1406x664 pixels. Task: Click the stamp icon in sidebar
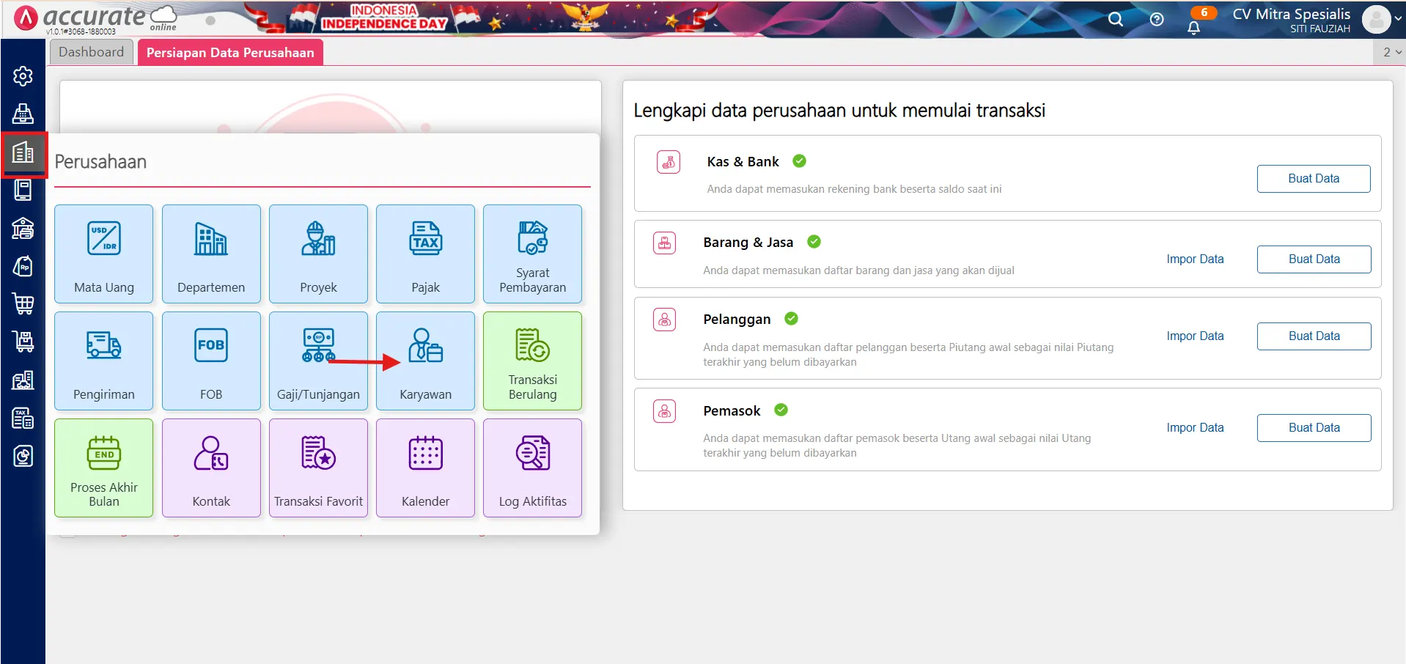(x=23, y=114)
